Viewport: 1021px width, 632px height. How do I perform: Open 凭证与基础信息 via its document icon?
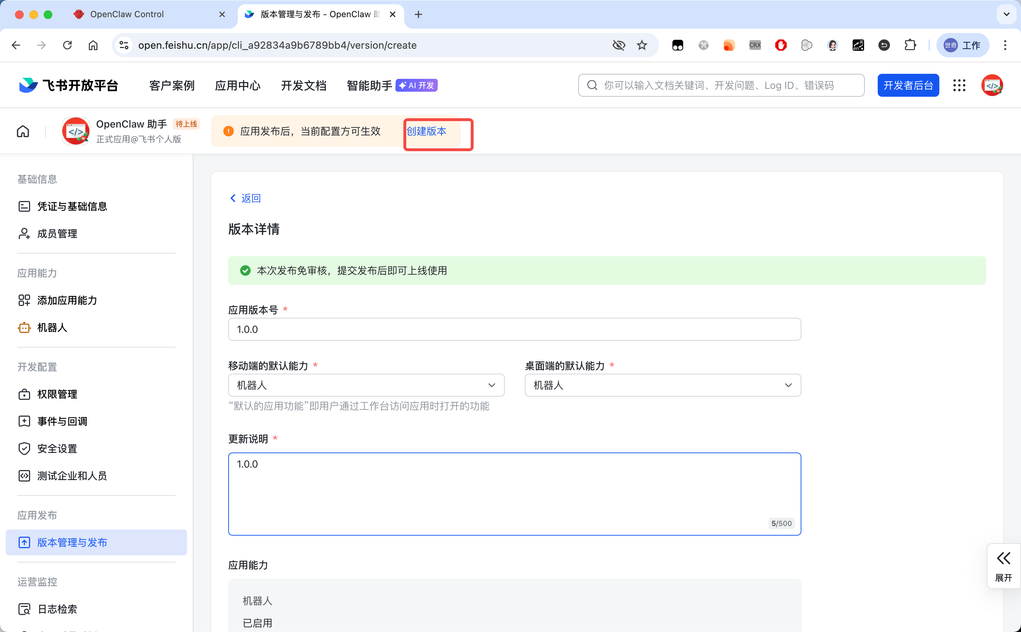24,206
